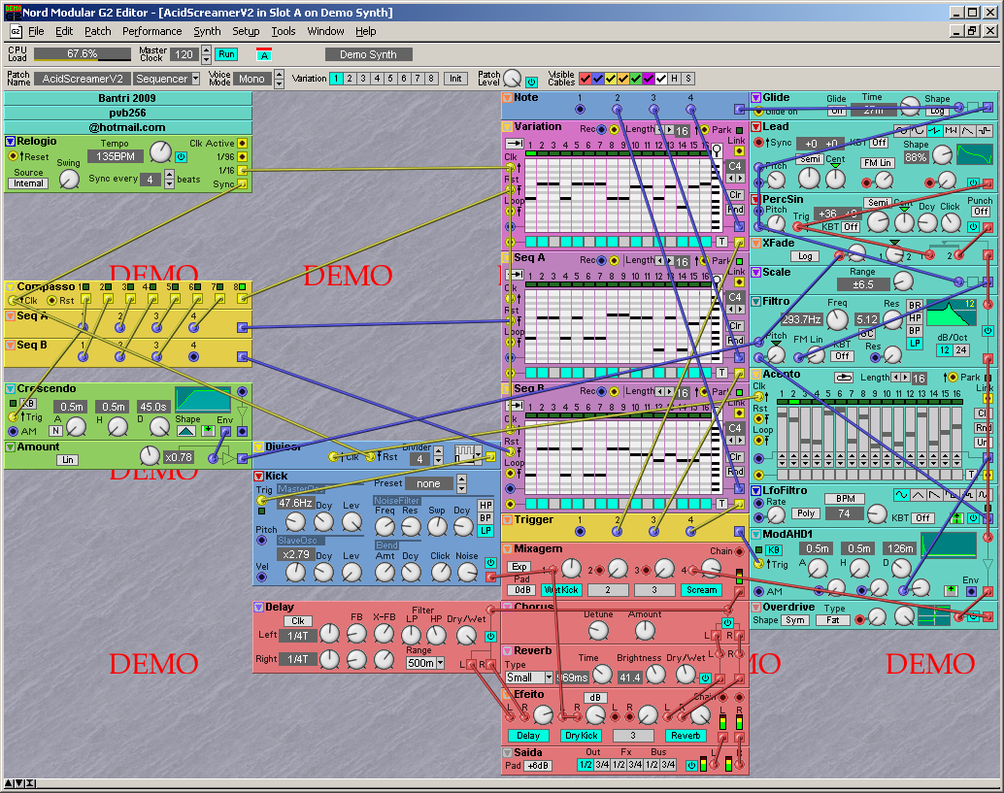Screen dimensions: 1004x793
Task: Turn the Patch Level knob
Action: coord(512,80)
